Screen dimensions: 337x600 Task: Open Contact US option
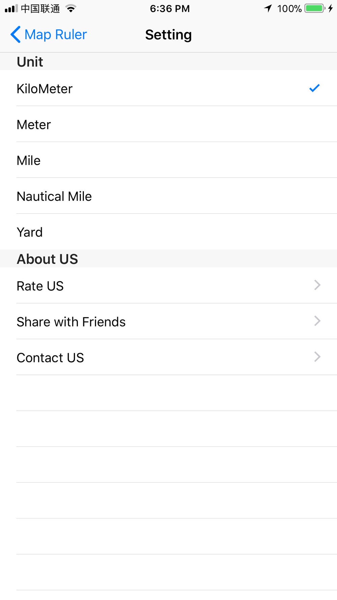168,357
